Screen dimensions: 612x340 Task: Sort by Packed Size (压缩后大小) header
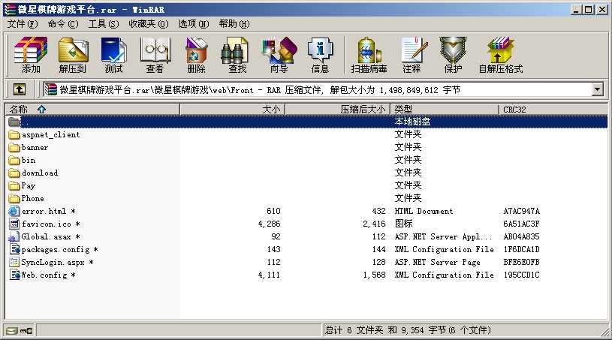[x=338, y=110]
